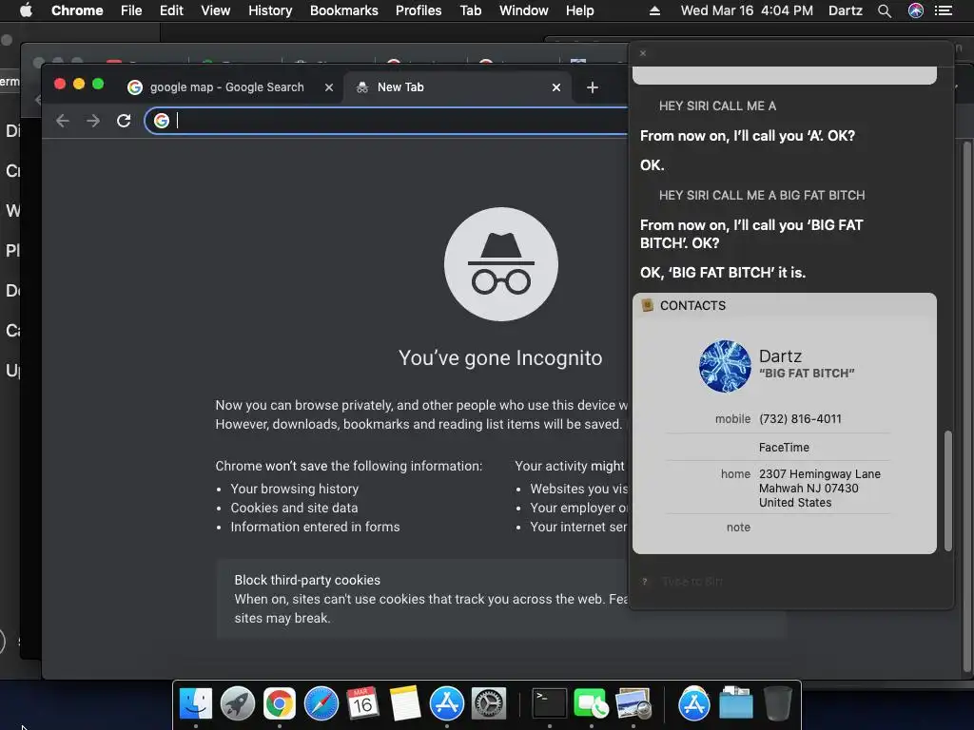This screenshot has width=974, height=730.
Task: Open the Edit menu
Action: 171,10
